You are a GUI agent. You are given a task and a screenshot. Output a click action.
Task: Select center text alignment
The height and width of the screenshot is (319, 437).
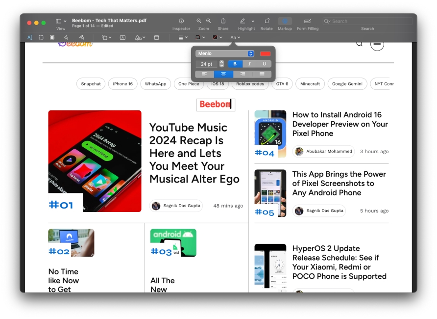coord(223,74)
